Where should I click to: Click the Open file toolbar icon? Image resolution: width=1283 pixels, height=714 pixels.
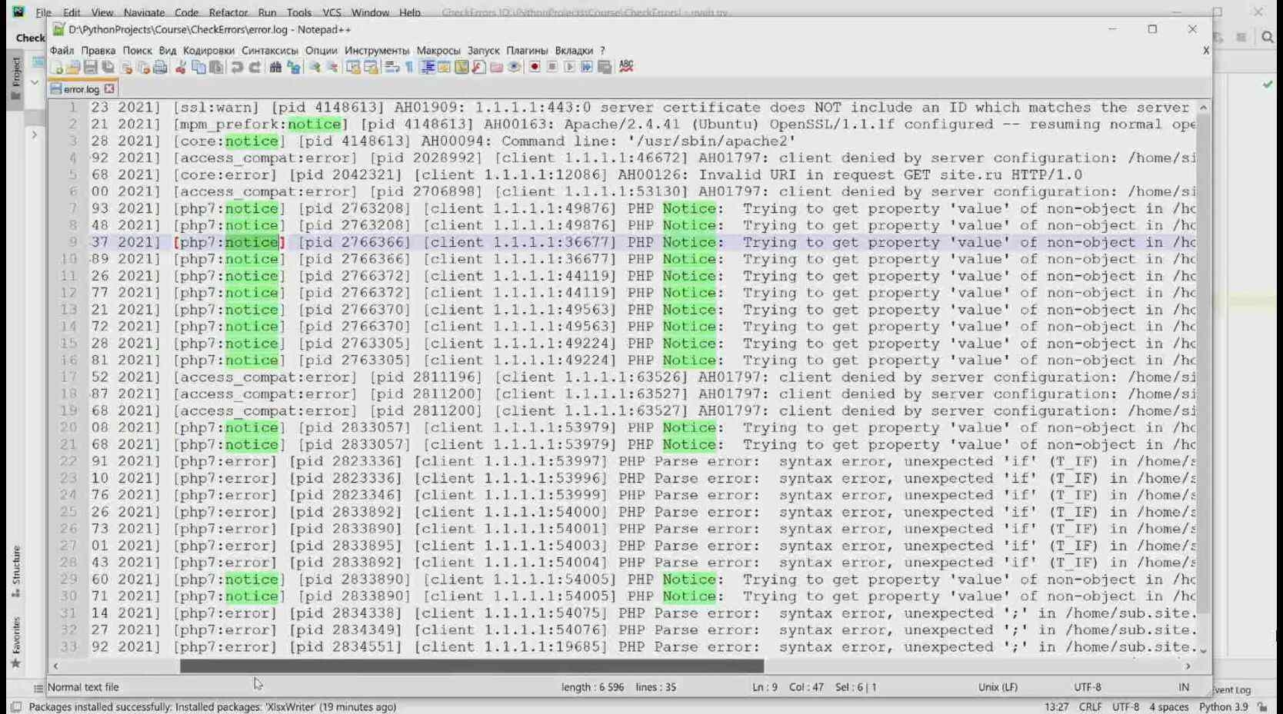[x=73, y=67]
